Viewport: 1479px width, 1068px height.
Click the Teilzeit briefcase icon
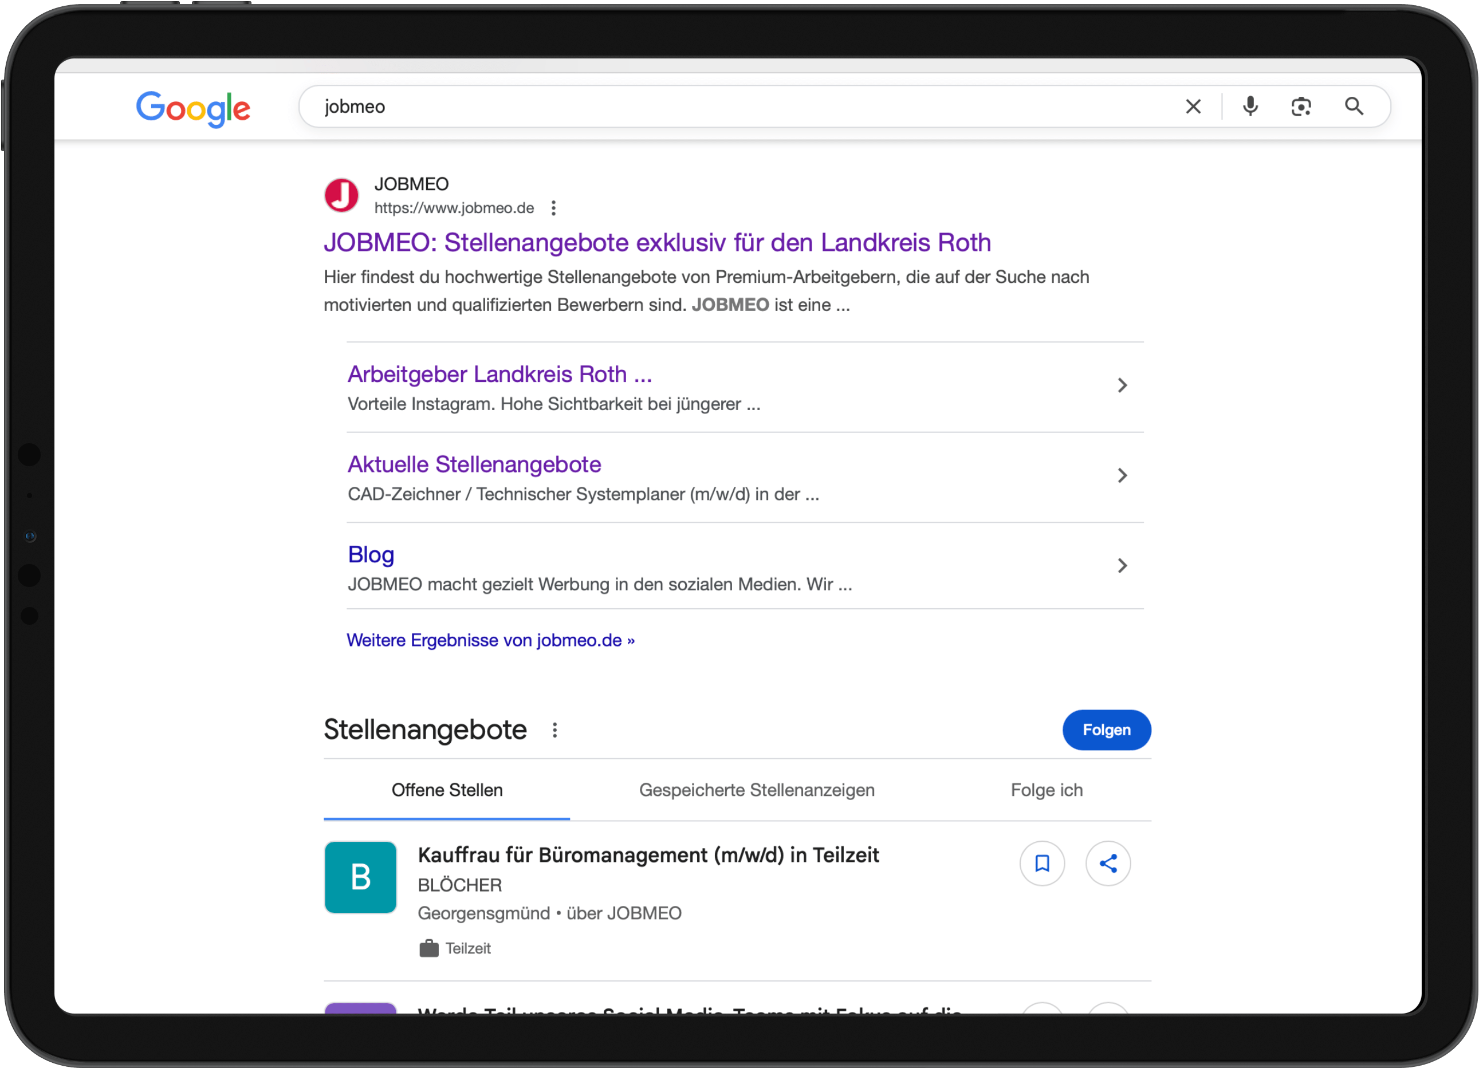[x=428, y=949]
